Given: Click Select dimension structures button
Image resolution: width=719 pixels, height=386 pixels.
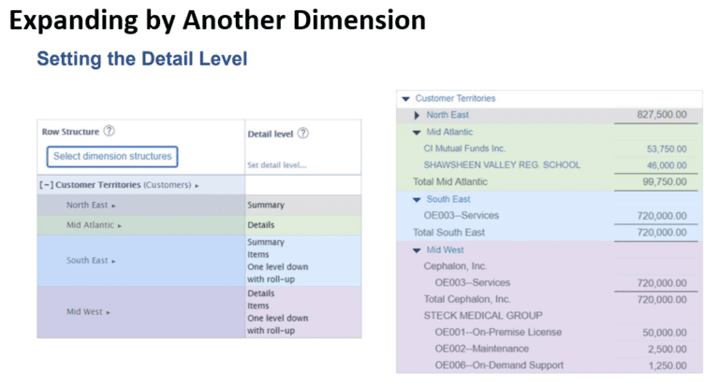Looking at the screenshot, I should click(111, 156).
